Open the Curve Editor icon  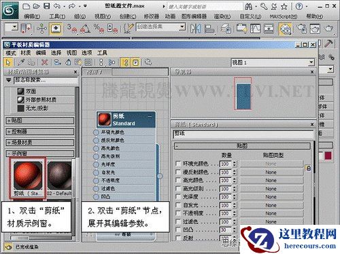click(x=255, y=29)
